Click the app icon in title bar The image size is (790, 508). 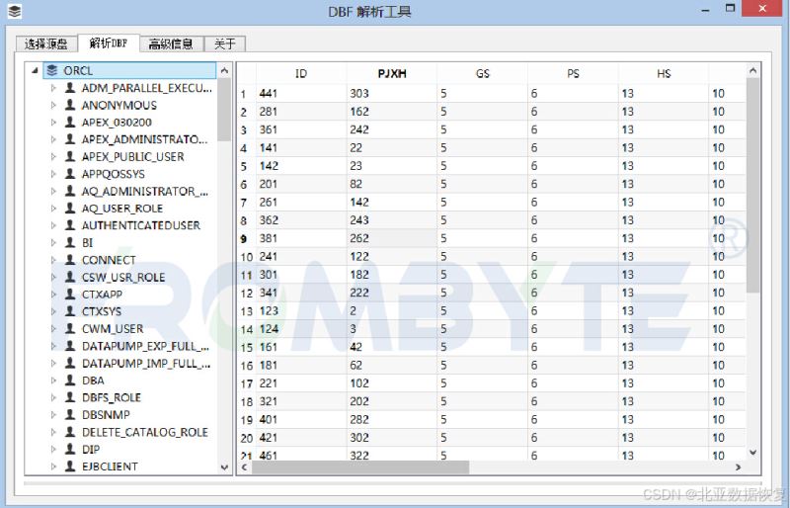click(14, 12)
